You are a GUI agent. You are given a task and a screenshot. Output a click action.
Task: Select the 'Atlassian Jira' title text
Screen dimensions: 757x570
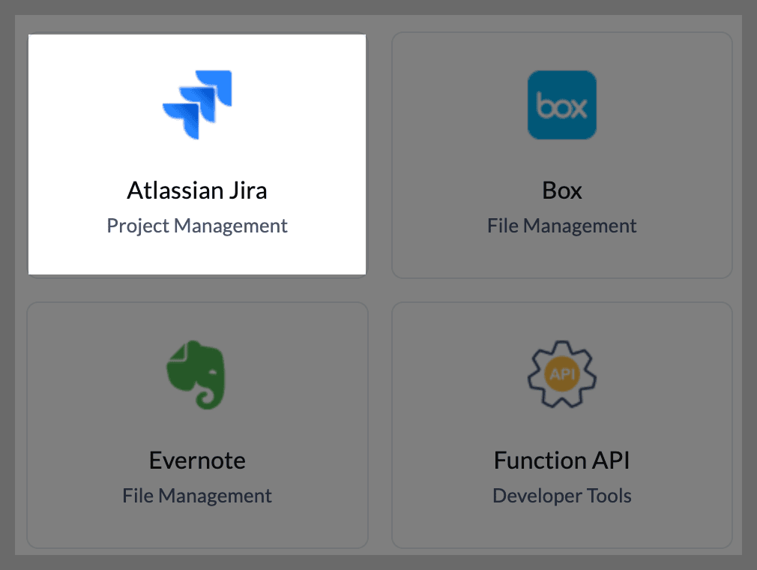pyautogui.click(x=197, y=190)
